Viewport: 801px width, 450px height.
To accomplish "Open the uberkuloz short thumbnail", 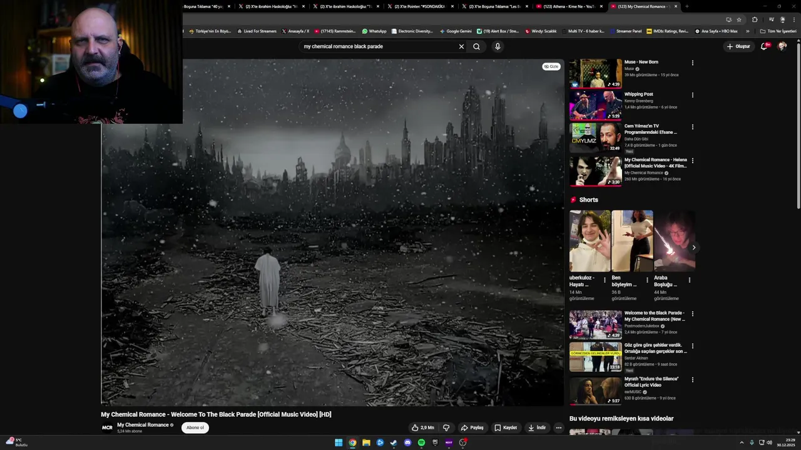I will pos(589,241).
